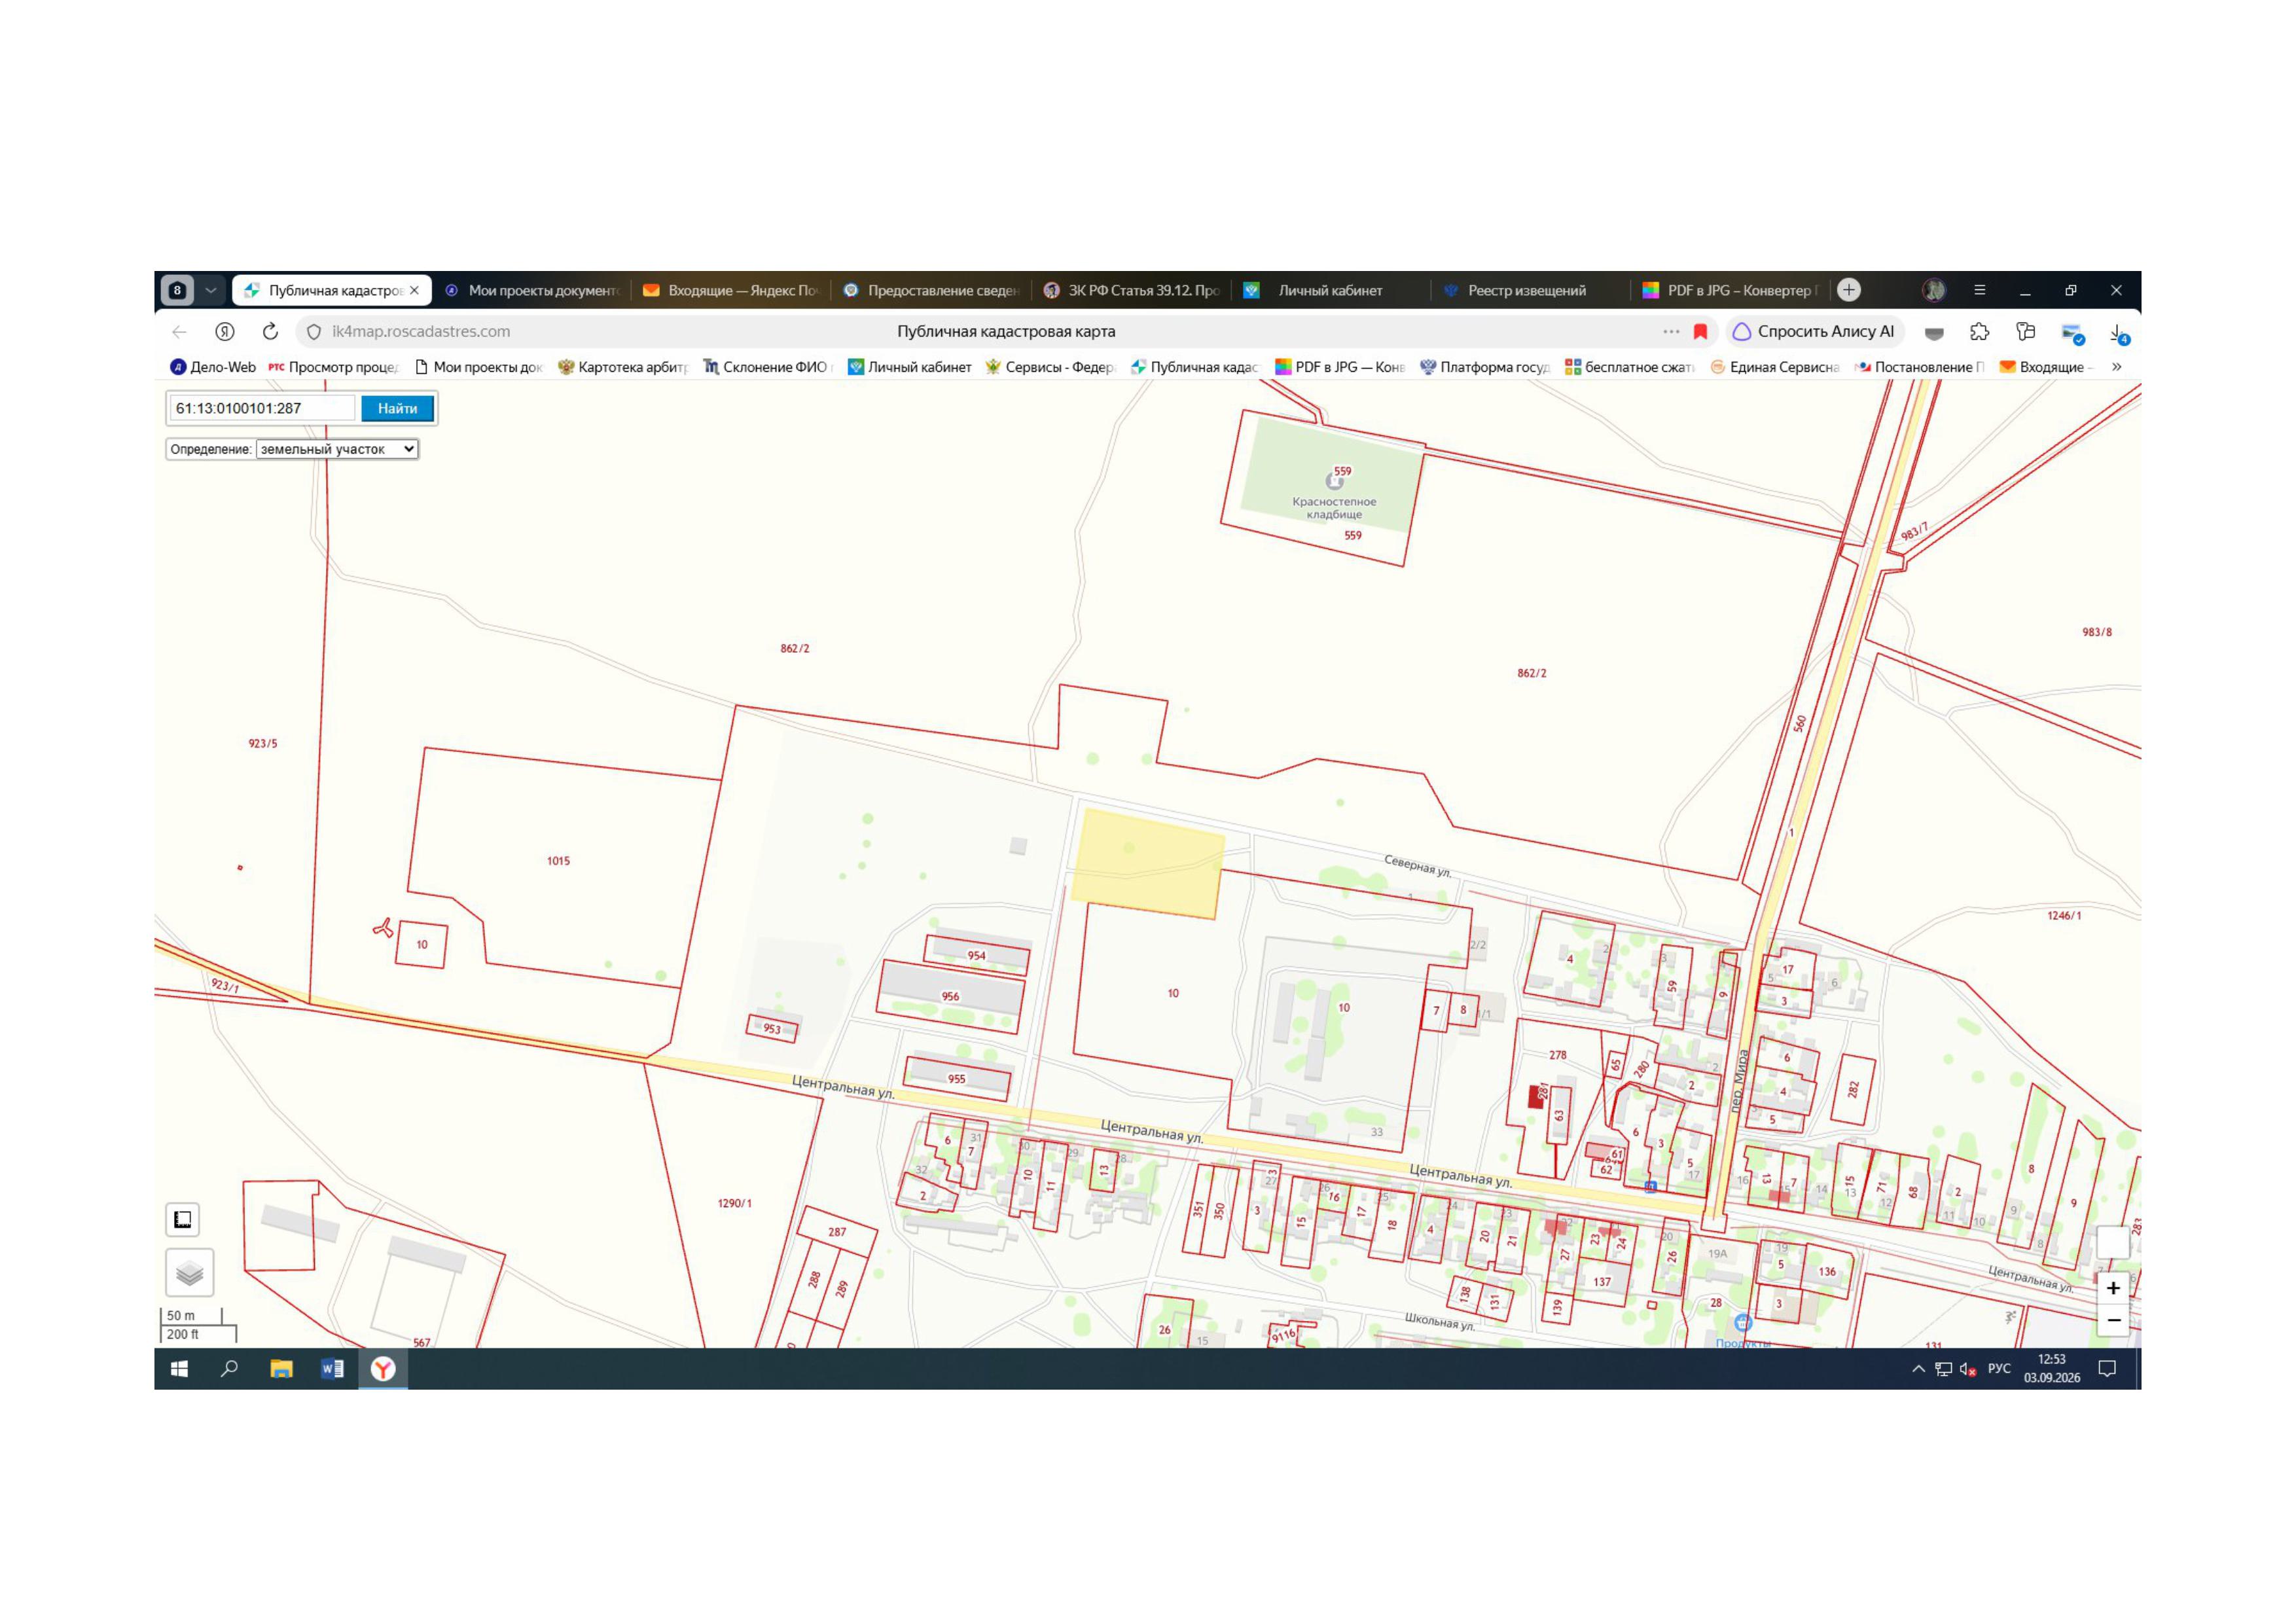Zoom out with the minus button
The height and width of the screenshot is (1624, 2296).
[2112, 1320]
